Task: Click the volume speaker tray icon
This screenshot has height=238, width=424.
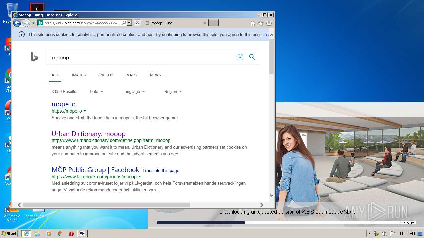Action: coord(384,234)
